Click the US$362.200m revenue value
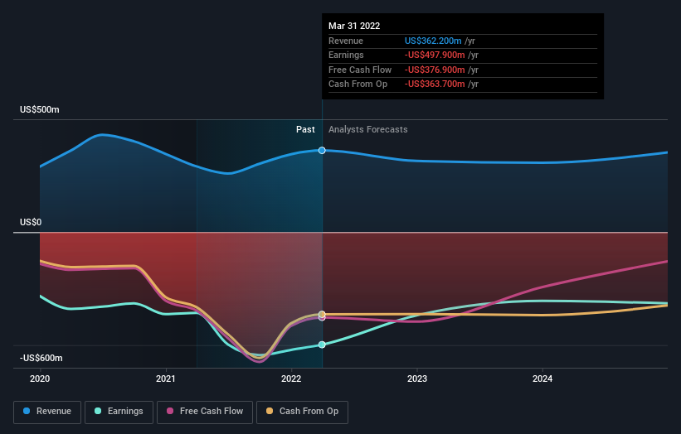This screenshot has width=681, height=434. tap(433, 41)
